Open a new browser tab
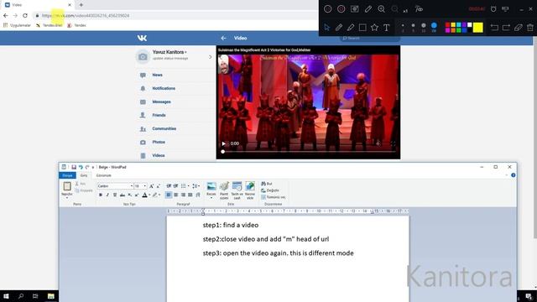This screenshot has height=302, width=537. (x=81, y=5)
